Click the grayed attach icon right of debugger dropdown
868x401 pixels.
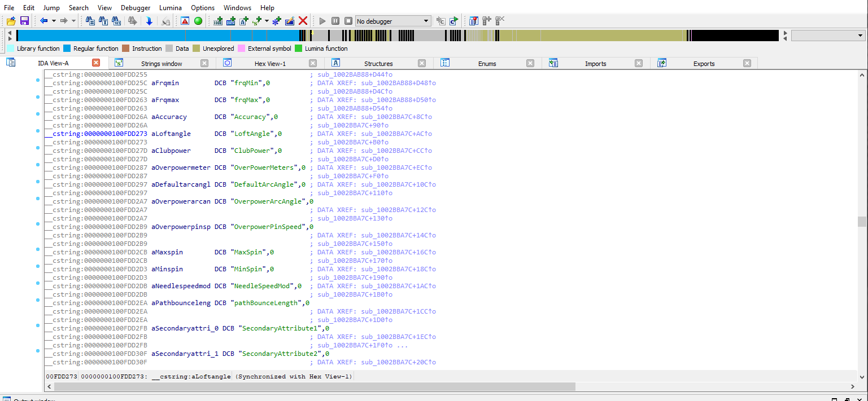click(x=441, y=21)
